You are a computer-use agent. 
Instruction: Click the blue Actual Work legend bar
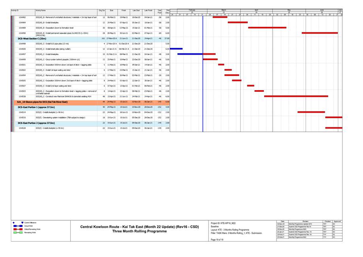pos(18,226)
